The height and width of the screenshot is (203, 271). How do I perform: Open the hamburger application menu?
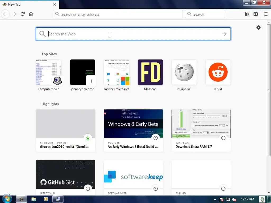(x=266, y=14)
